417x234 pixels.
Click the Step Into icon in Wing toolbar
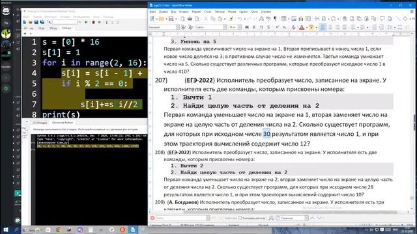pos(107,22)
